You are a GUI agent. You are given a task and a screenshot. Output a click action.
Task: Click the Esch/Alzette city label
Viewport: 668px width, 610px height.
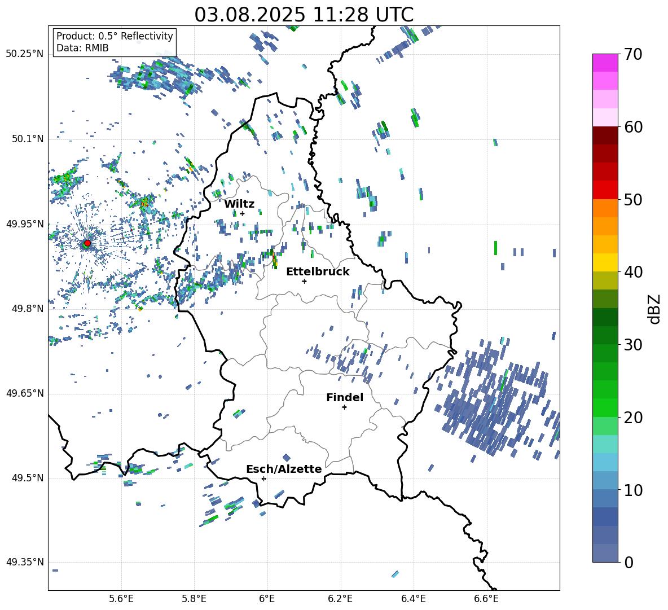[284, 469]
